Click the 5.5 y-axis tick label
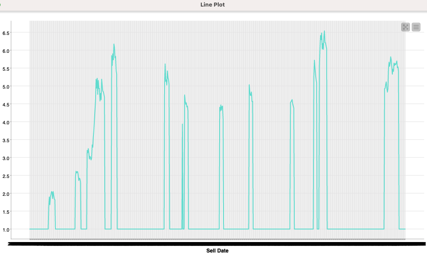The image size is (427, 256). (x=6, y=69)
